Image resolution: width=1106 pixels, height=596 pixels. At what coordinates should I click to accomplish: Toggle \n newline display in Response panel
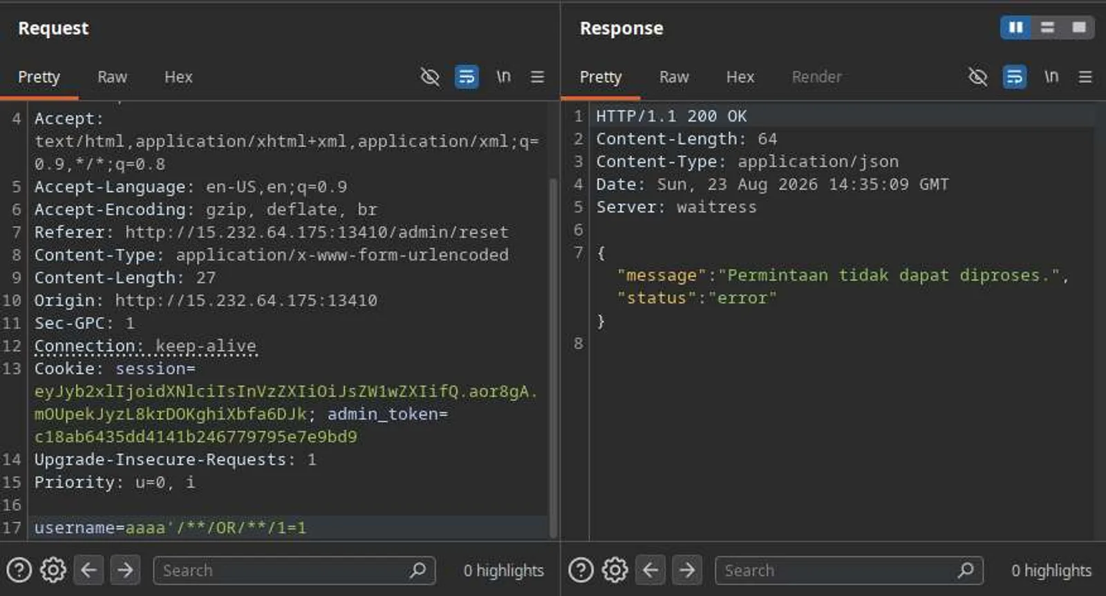click(1051, 77)
